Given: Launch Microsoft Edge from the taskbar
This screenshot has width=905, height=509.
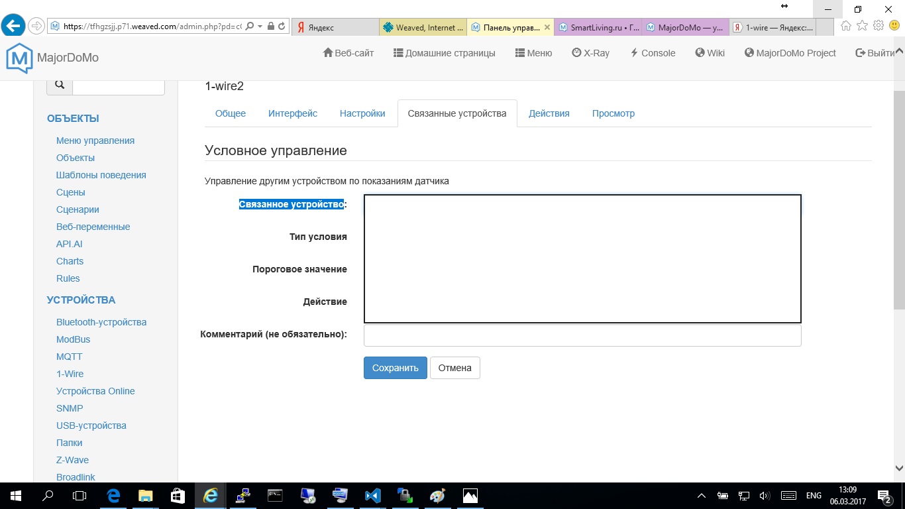Looking at the screenshot, I should tap(113, 495).
